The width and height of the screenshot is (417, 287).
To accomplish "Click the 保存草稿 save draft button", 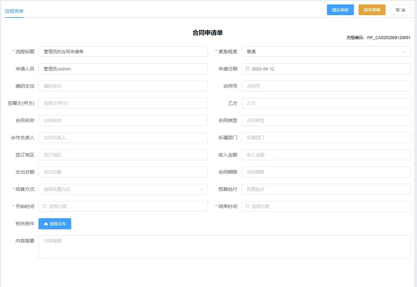I will tap(372, 10).
